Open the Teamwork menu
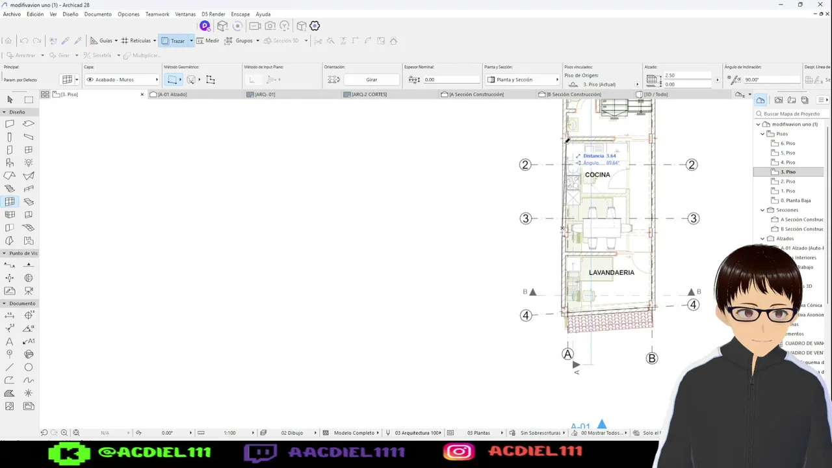This screenshot has height=468, width=832. pyautogui.click(x=157, y=14)
